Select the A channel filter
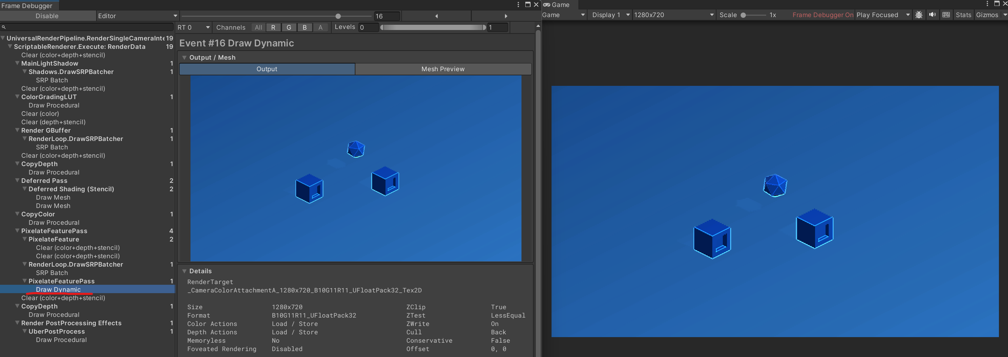The image size is (1008, 357). click(321, 27)
